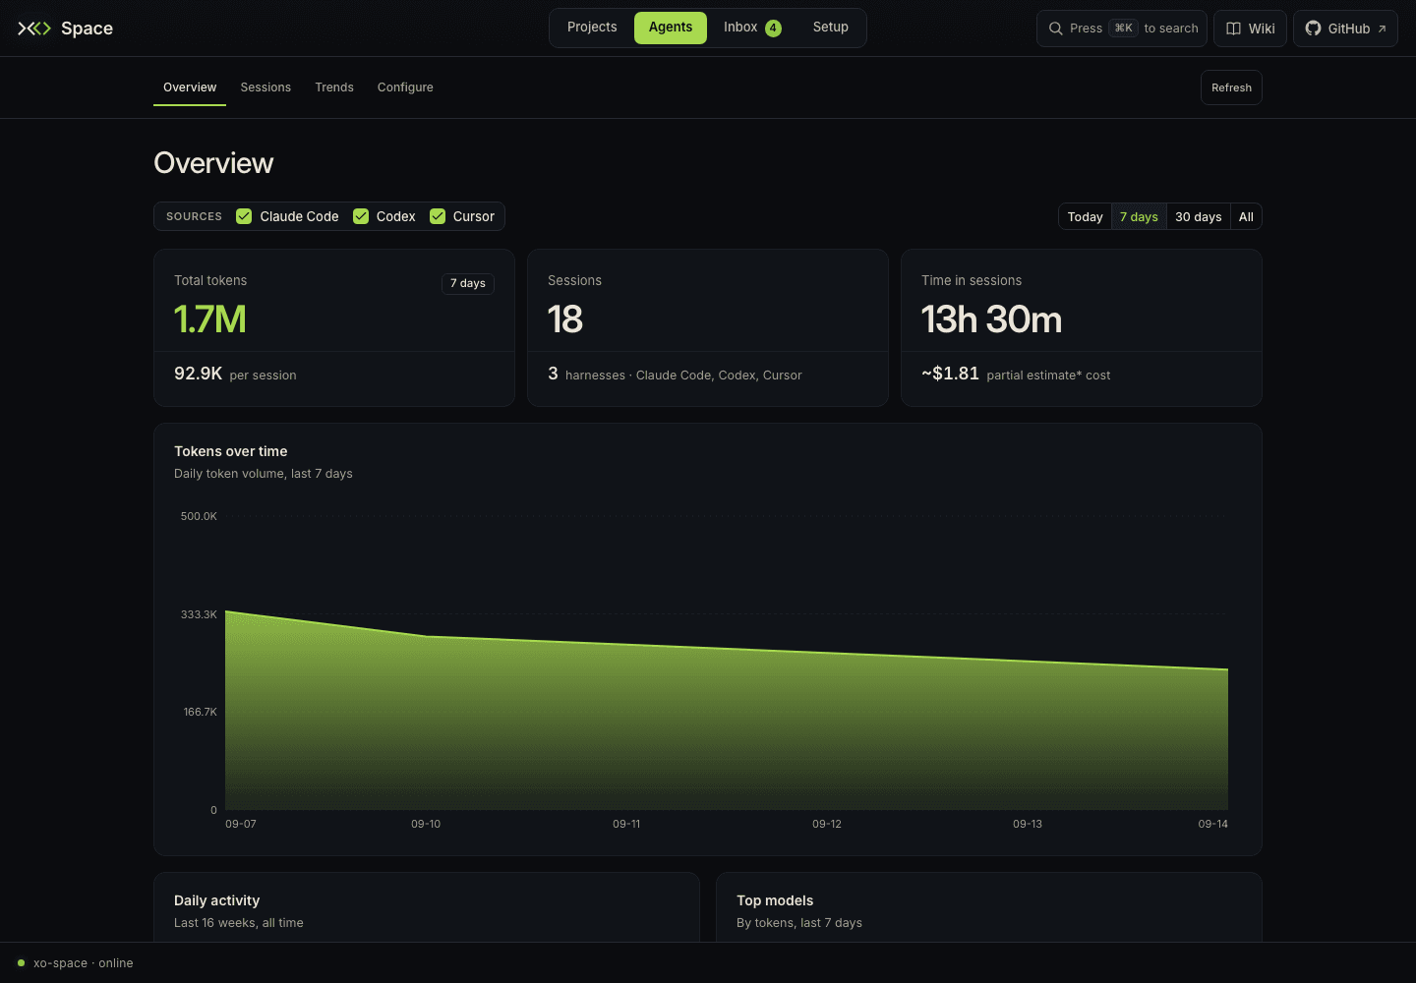This screenshot has width=1416, height=983.
Task: Click the Space logo icon
Action: [x=34, y=29]
